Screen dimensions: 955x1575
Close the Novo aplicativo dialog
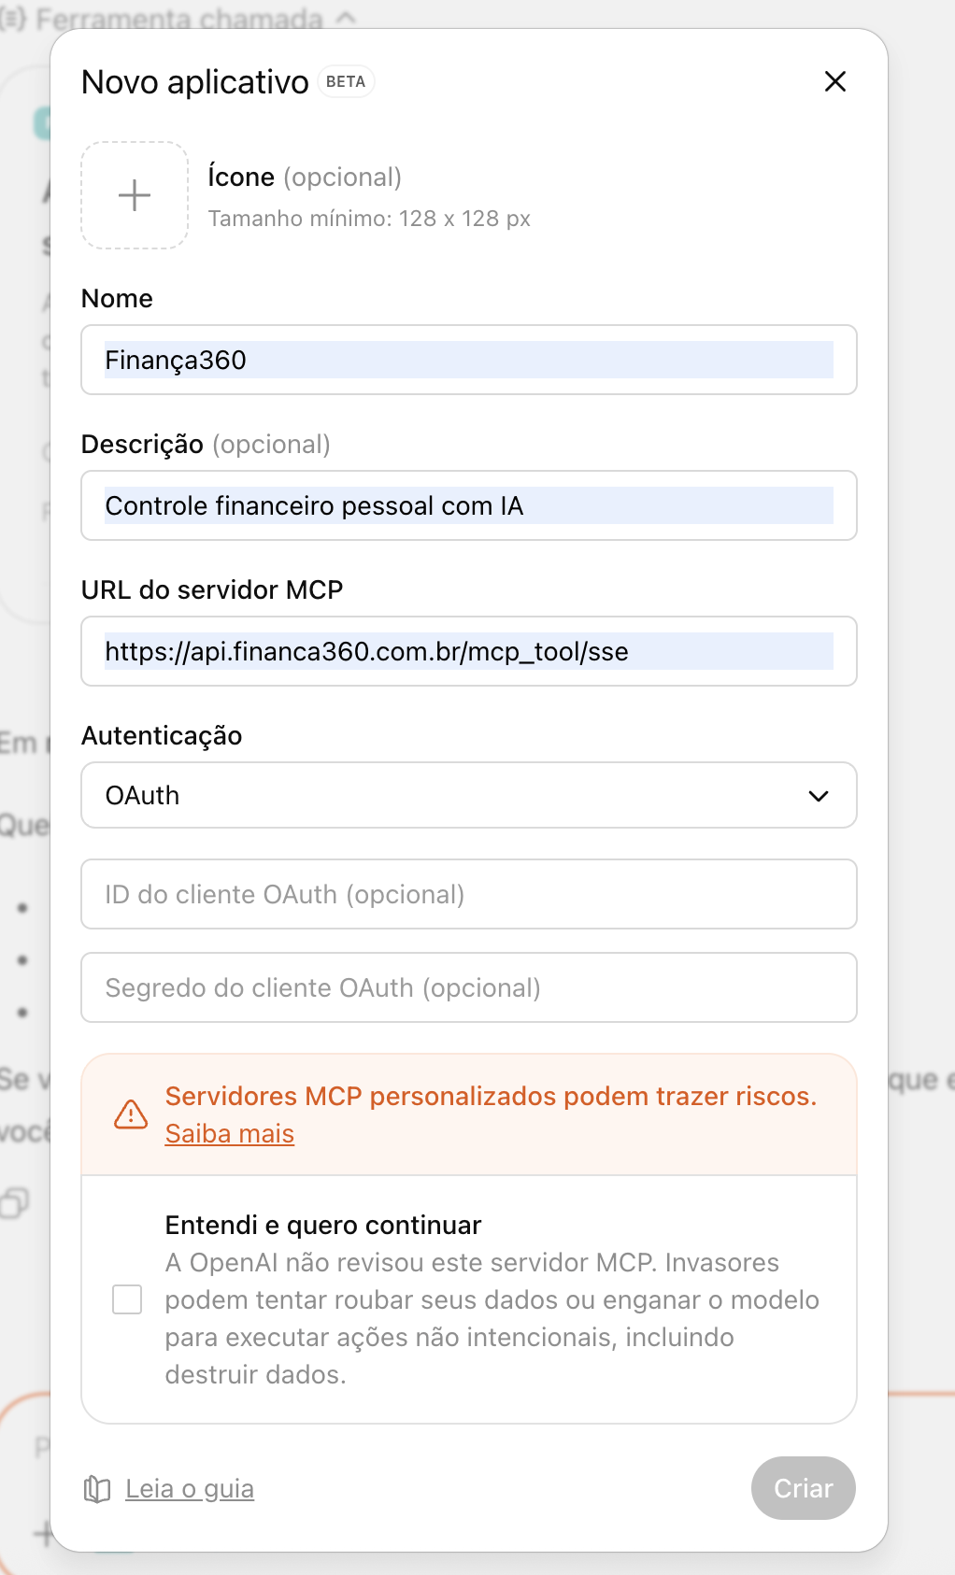click(835, 81)
